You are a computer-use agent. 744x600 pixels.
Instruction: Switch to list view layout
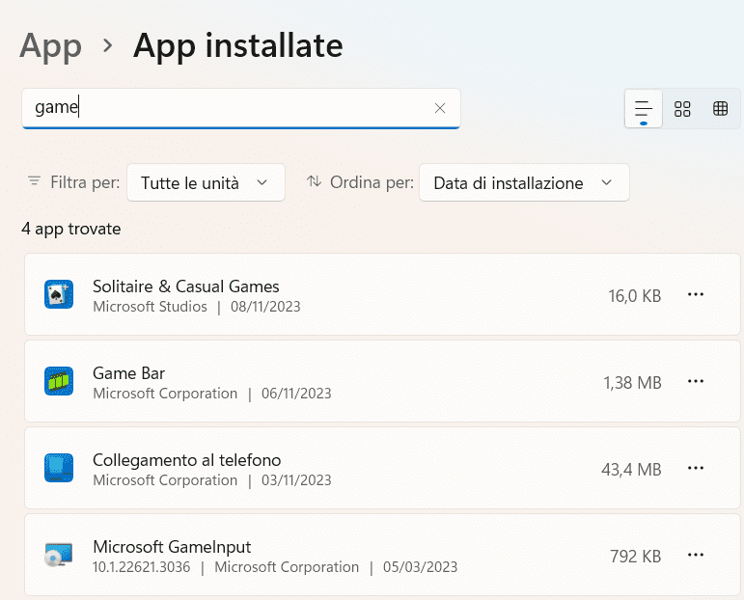[644, 108]
